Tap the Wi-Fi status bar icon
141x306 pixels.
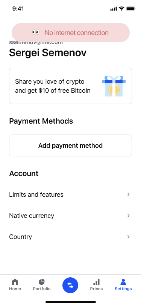pyautogui.click(x=122, y=9)
